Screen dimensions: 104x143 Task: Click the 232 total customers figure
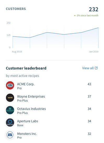coord(94,9)
